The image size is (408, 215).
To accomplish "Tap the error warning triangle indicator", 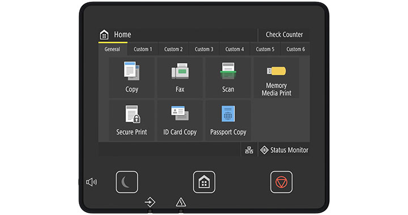I will pos(181,202).
